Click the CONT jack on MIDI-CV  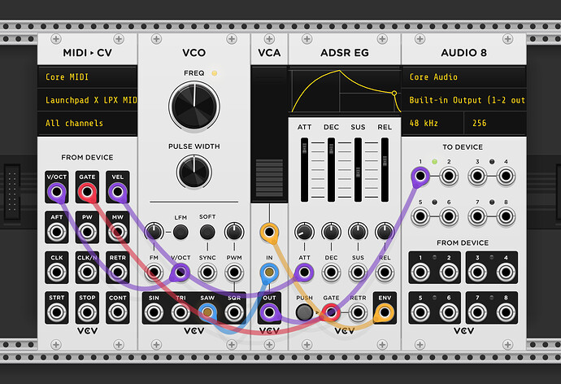(x=118, y=312)
